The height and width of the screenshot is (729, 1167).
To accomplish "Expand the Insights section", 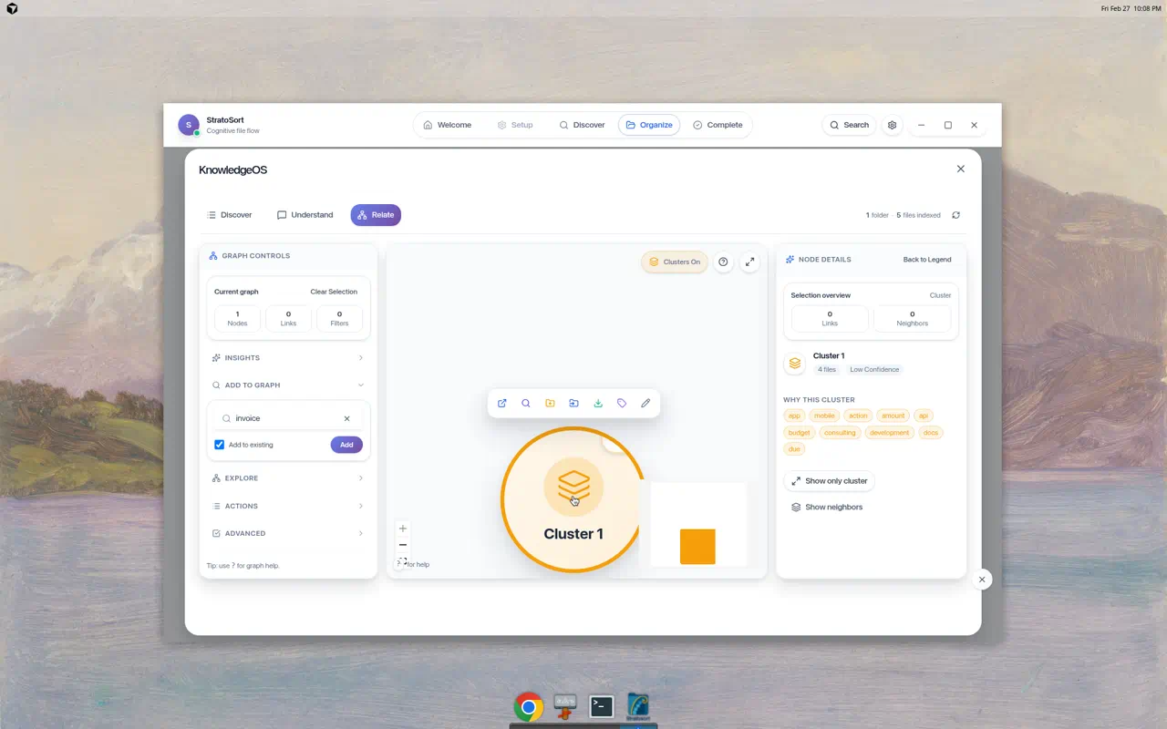I will 288,358.
